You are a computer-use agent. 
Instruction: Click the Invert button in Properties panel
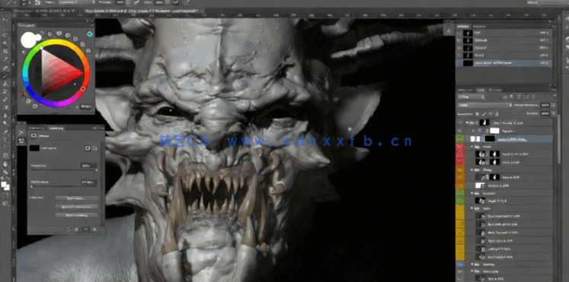tap(76, 215)
